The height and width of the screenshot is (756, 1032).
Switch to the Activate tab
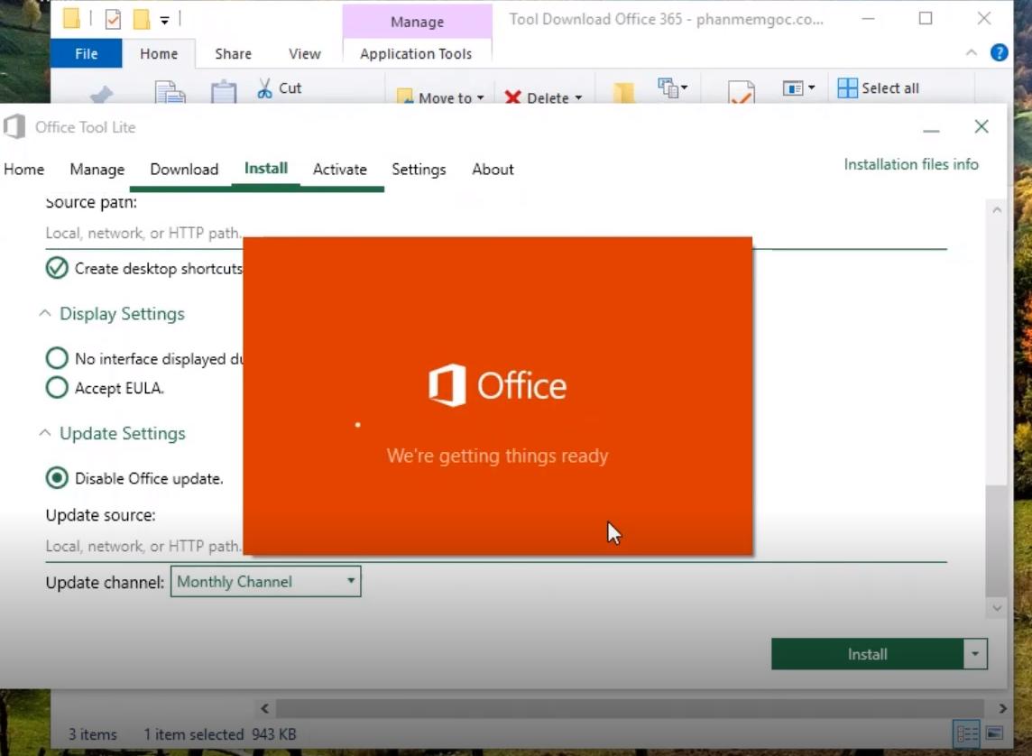[340, 169]
